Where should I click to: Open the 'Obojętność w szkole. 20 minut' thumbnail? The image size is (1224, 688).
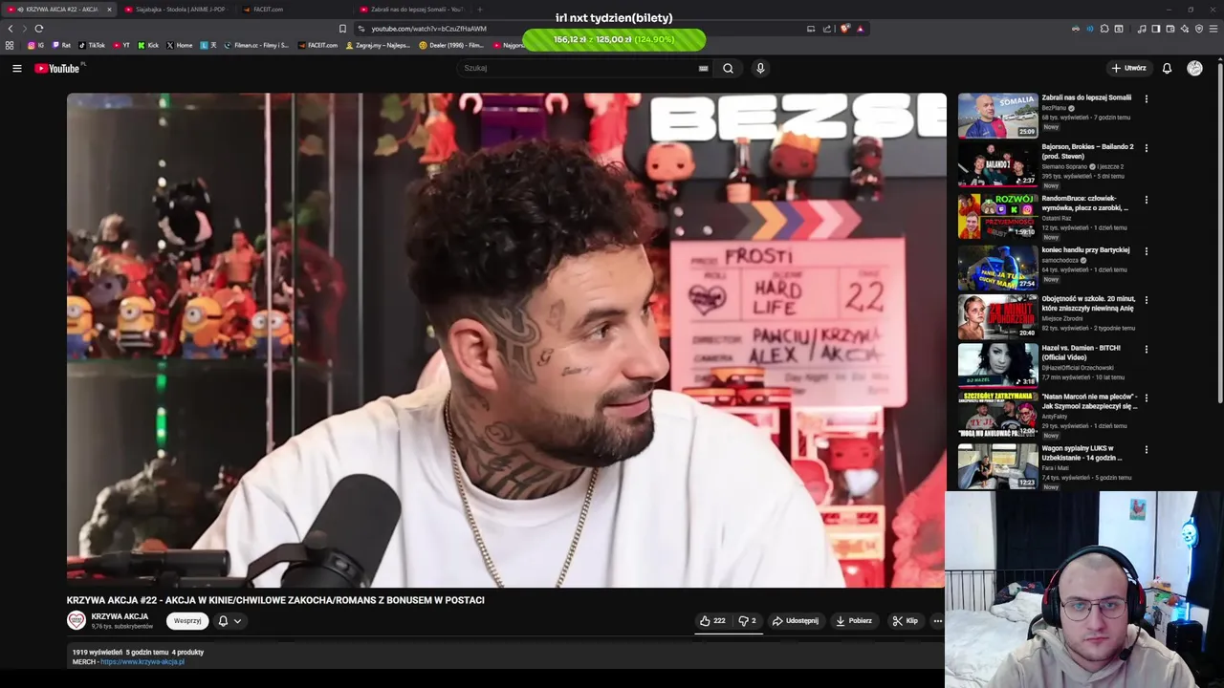pyautogui.click(x=997, y=316)
